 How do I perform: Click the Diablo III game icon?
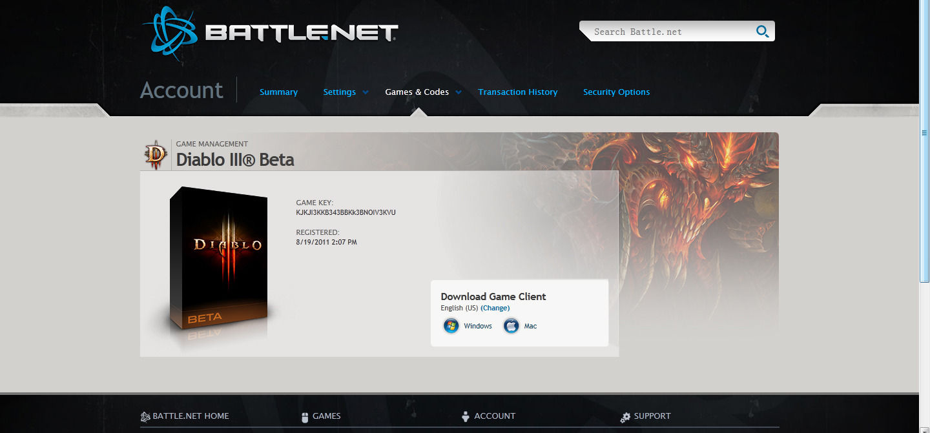click(155, 155)
